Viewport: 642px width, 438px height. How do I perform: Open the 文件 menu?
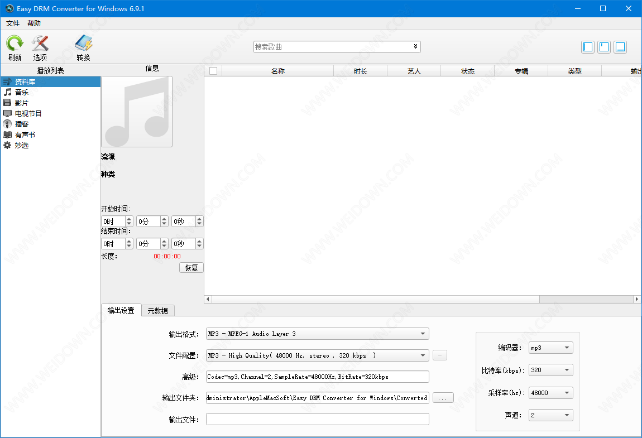tap(13, 23)
